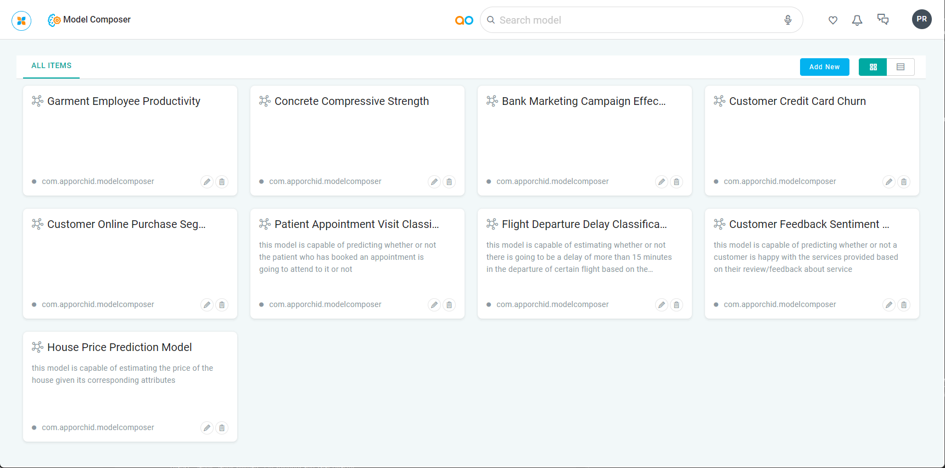Click the microphone voice search icon
Viewport: 945px width, 468px height.
point(787,20)
